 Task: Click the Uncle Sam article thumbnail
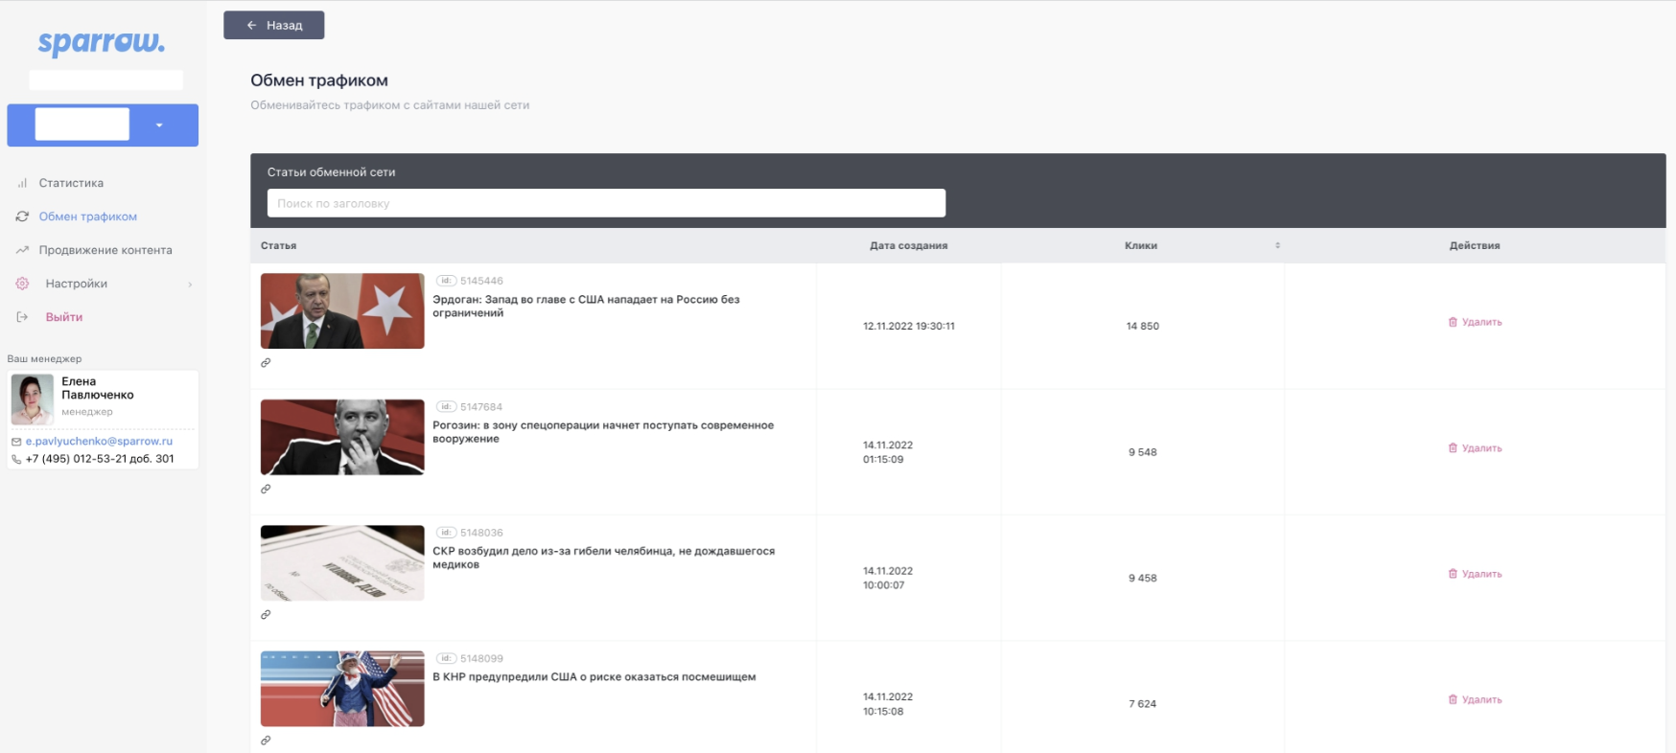tap(342, 689)
